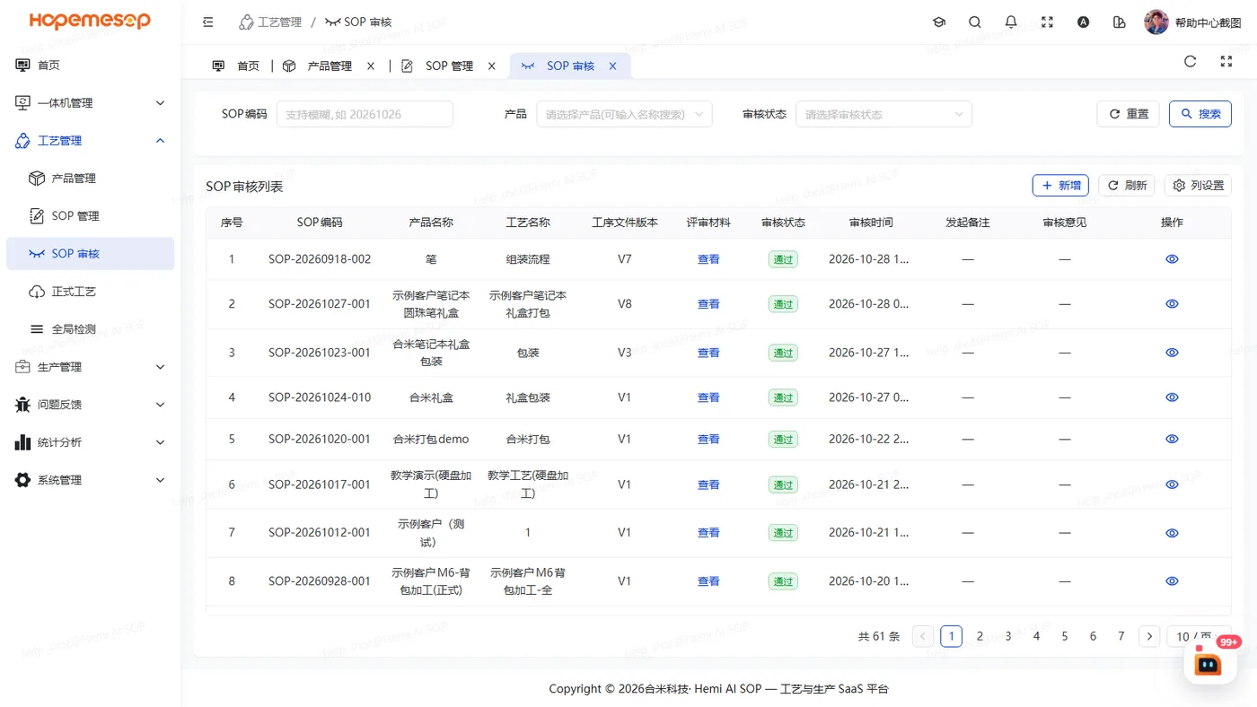Image resolution: width=1257 pixels, height=707 pixels.
Task: View details of SOP-20260918-002 via eye icon
Action: [x=1172, y=259]
